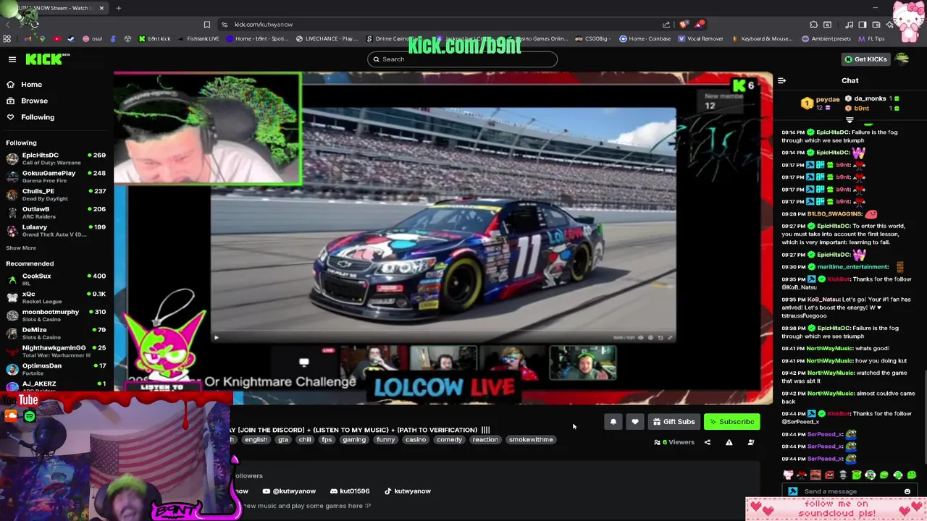Open NighthawkgaminGG recommended channel
The height and width of the screenshot is (521, 927).
[x=56, y=352]
